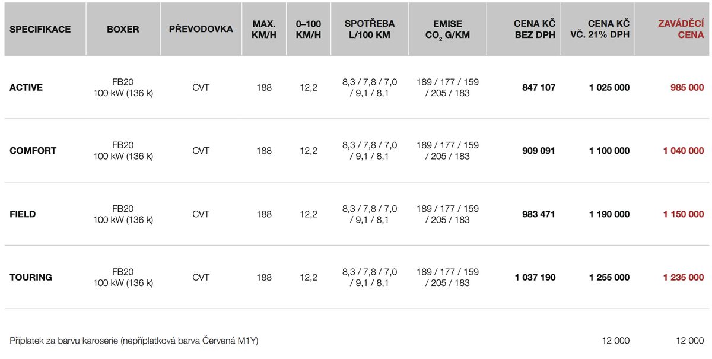712x359 pixels.
Task: Click the ZAVÁDĚCÍ CENA red header
Action: point(681,29)
